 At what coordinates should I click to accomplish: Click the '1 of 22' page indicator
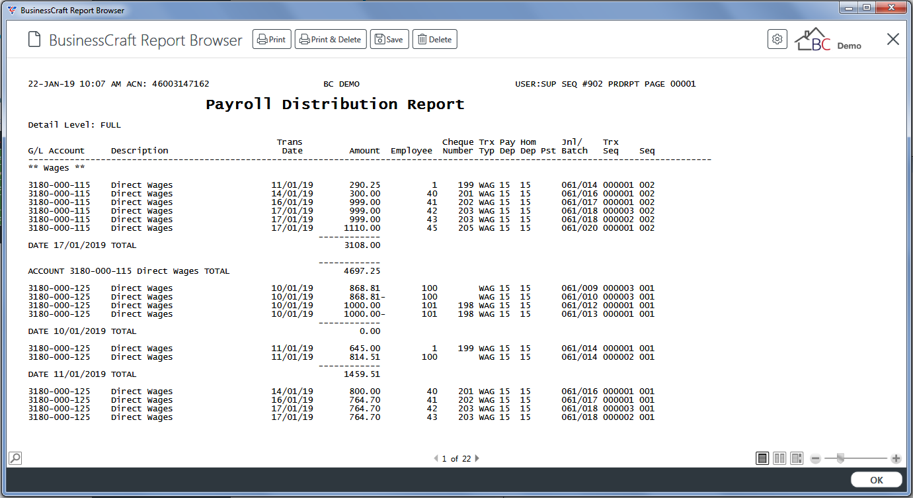click(x=456, y=458)
